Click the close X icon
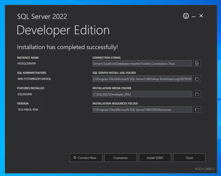The image size is (221, 176). [201, 16]
